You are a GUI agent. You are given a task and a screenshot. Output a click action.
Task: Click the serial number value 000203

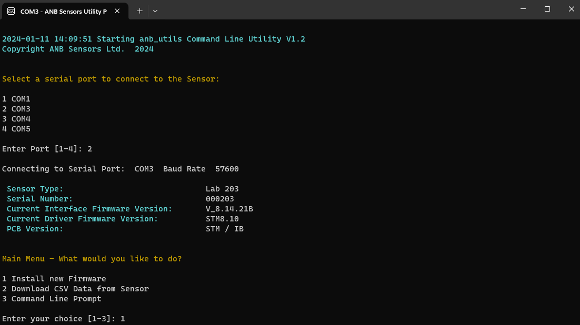click(x=219, y=199)
